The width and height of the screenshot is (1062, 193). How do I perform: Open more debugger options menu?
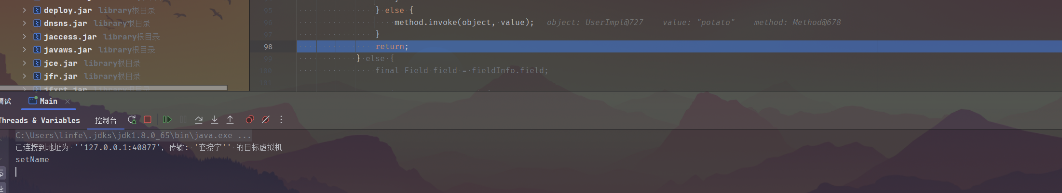coord(281,119)
